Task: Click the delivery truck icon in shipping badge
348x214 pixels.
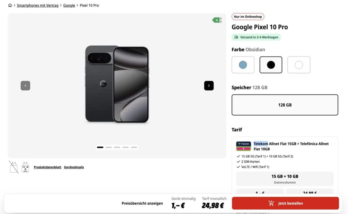Action: 236,37
